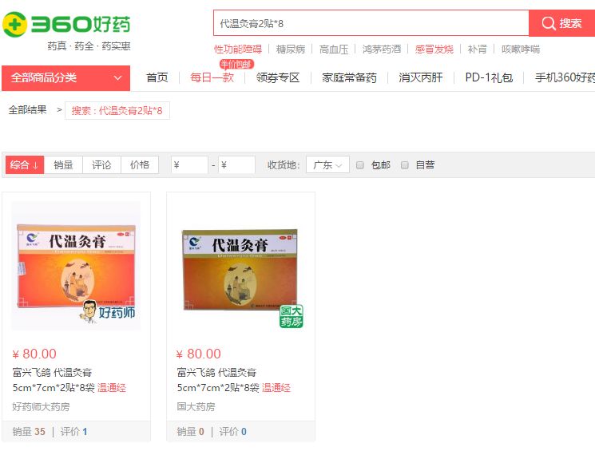
Task: Toggle the 自营 checkbox
Action: point(404,165)
